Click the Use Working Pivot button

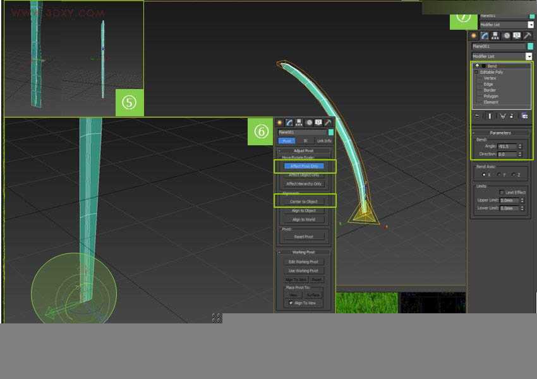pos(303,271)
